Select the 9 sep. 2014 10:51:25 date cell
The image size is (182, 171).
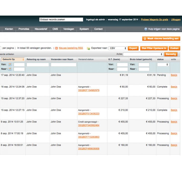[x=13, y=125]
